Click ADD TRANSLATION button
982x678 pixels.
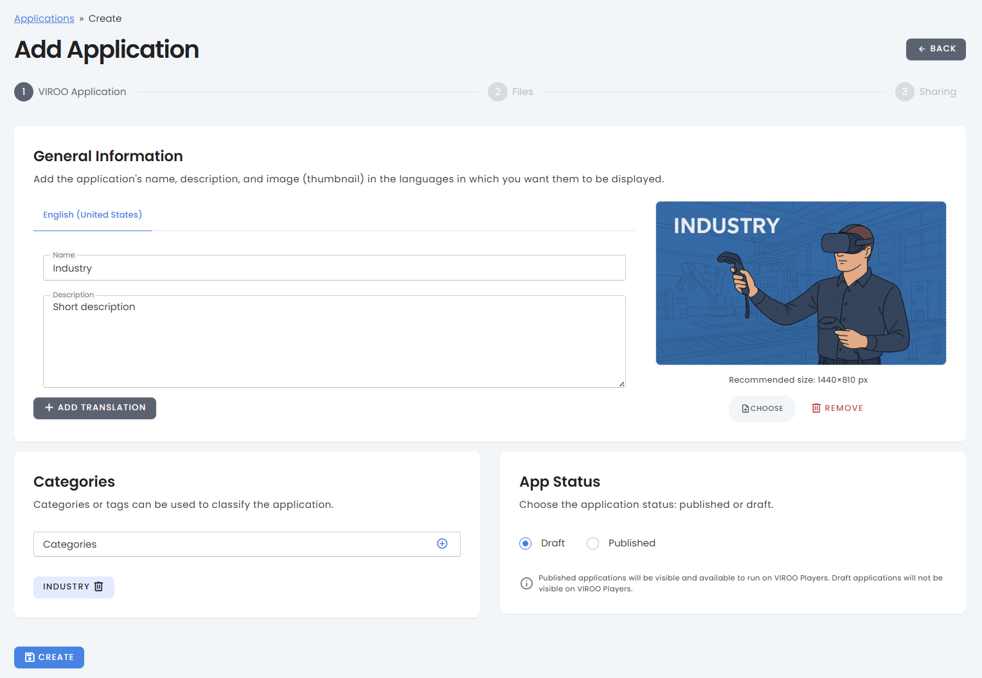94,408
